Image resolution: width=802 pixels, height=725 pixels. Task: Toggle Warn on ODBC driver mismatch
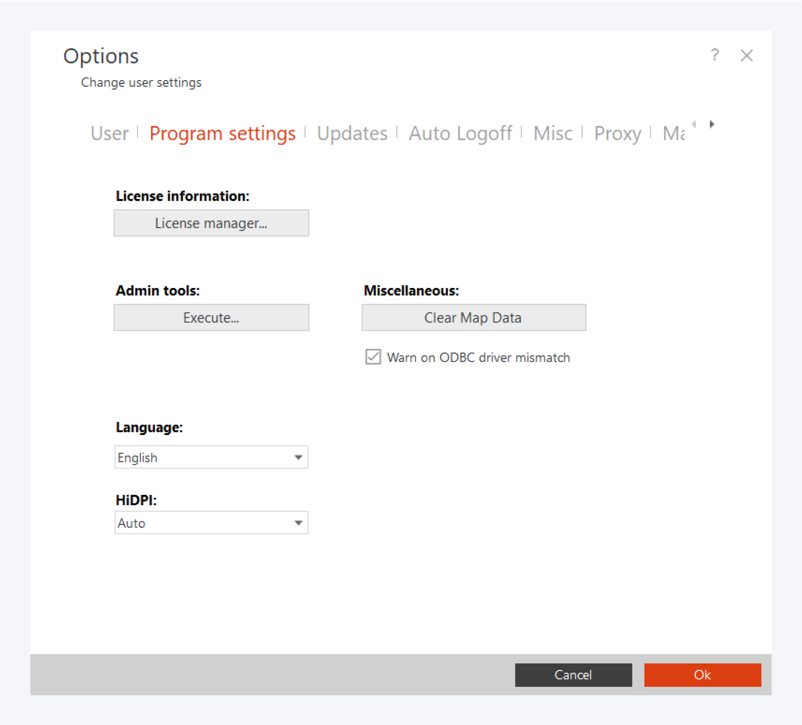point(373,357)
